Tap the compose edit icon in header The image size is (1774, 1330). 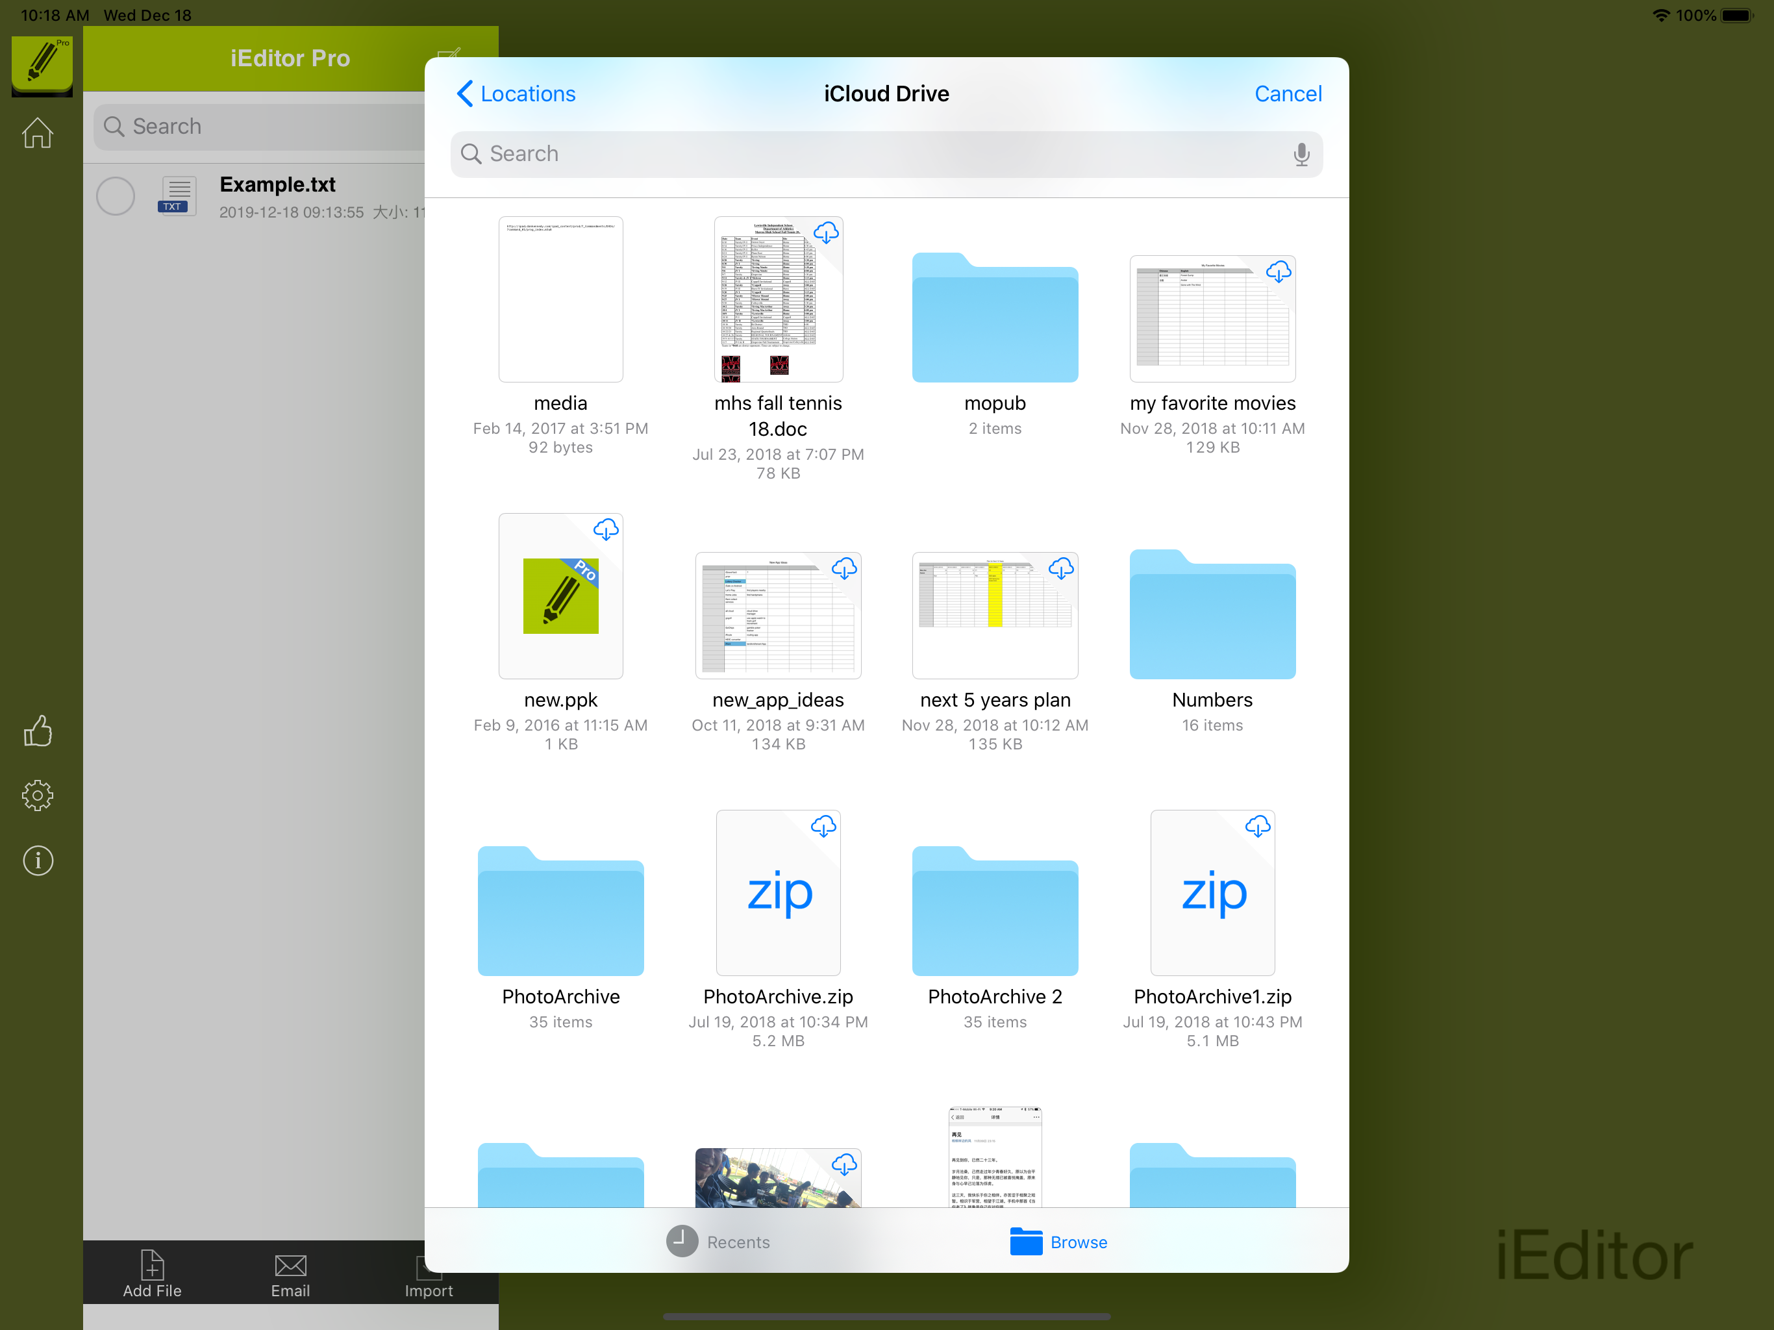448,58
